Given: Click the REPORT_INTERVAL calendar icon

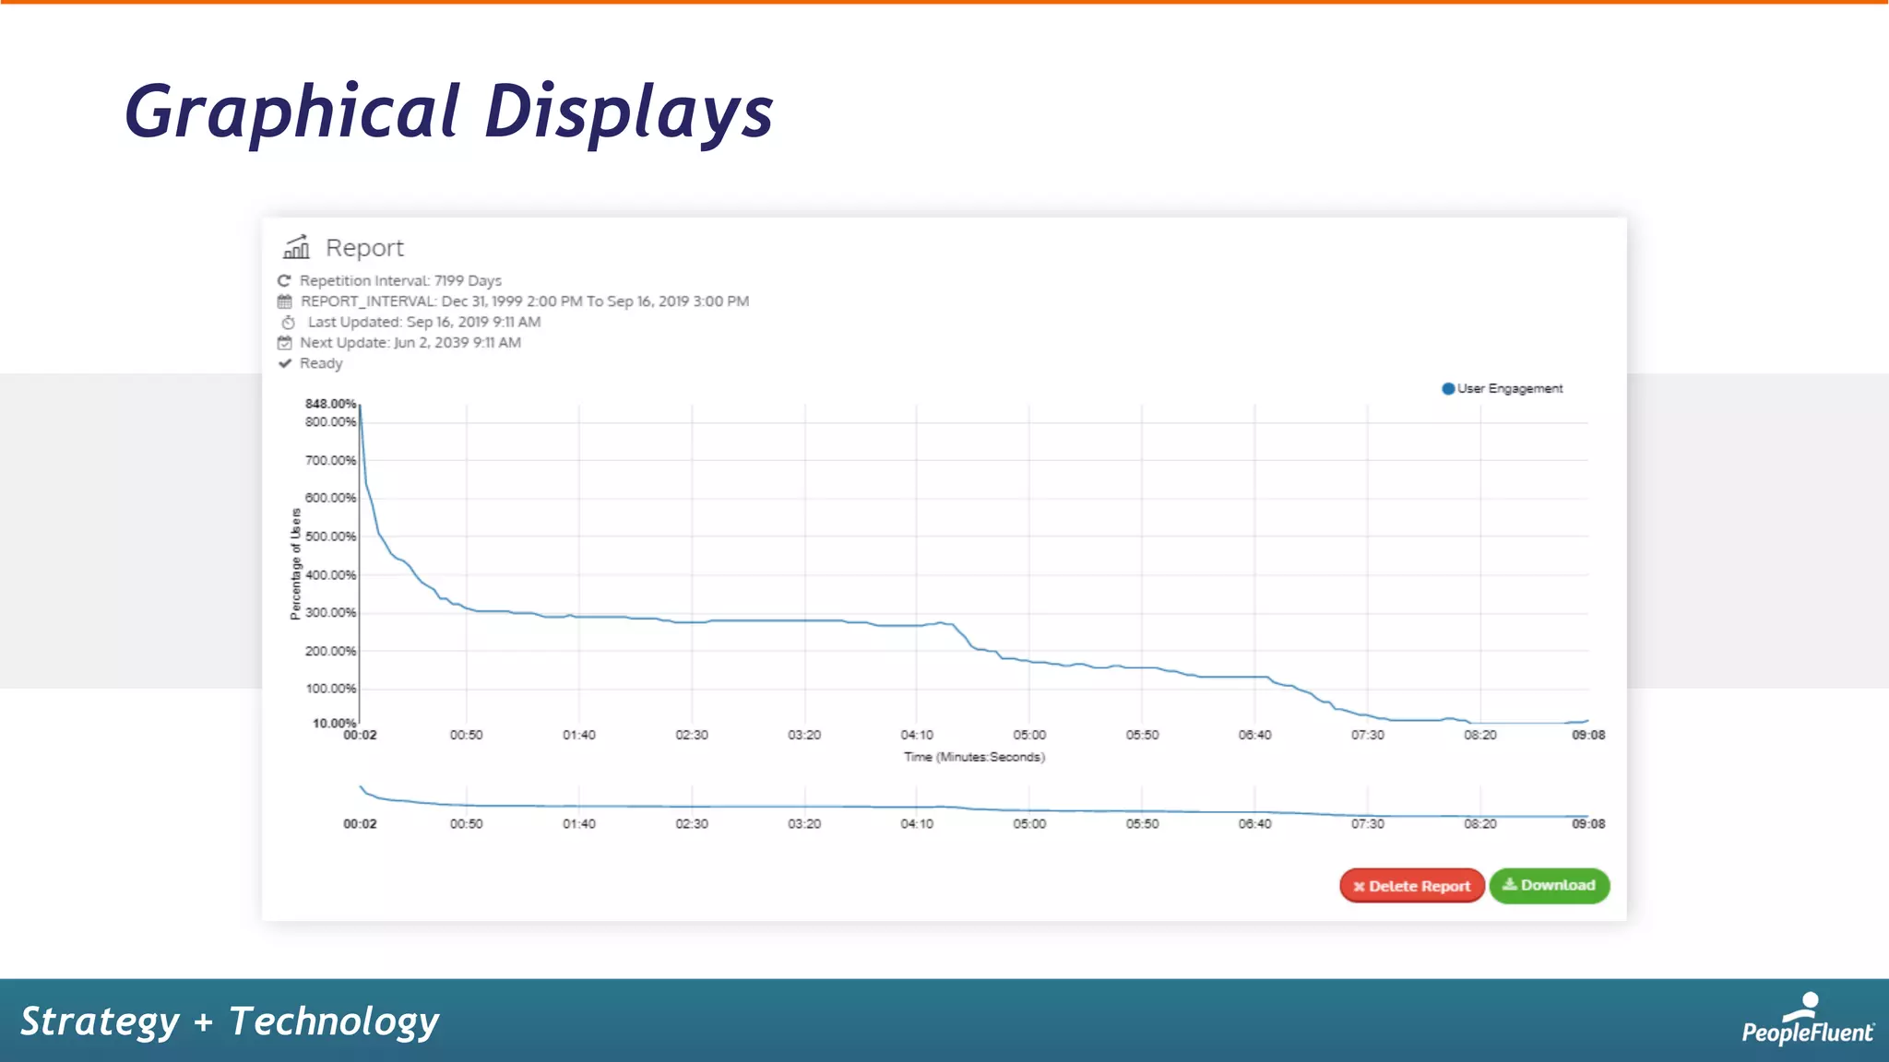Looking at the screenshot, I should (284, 301).
